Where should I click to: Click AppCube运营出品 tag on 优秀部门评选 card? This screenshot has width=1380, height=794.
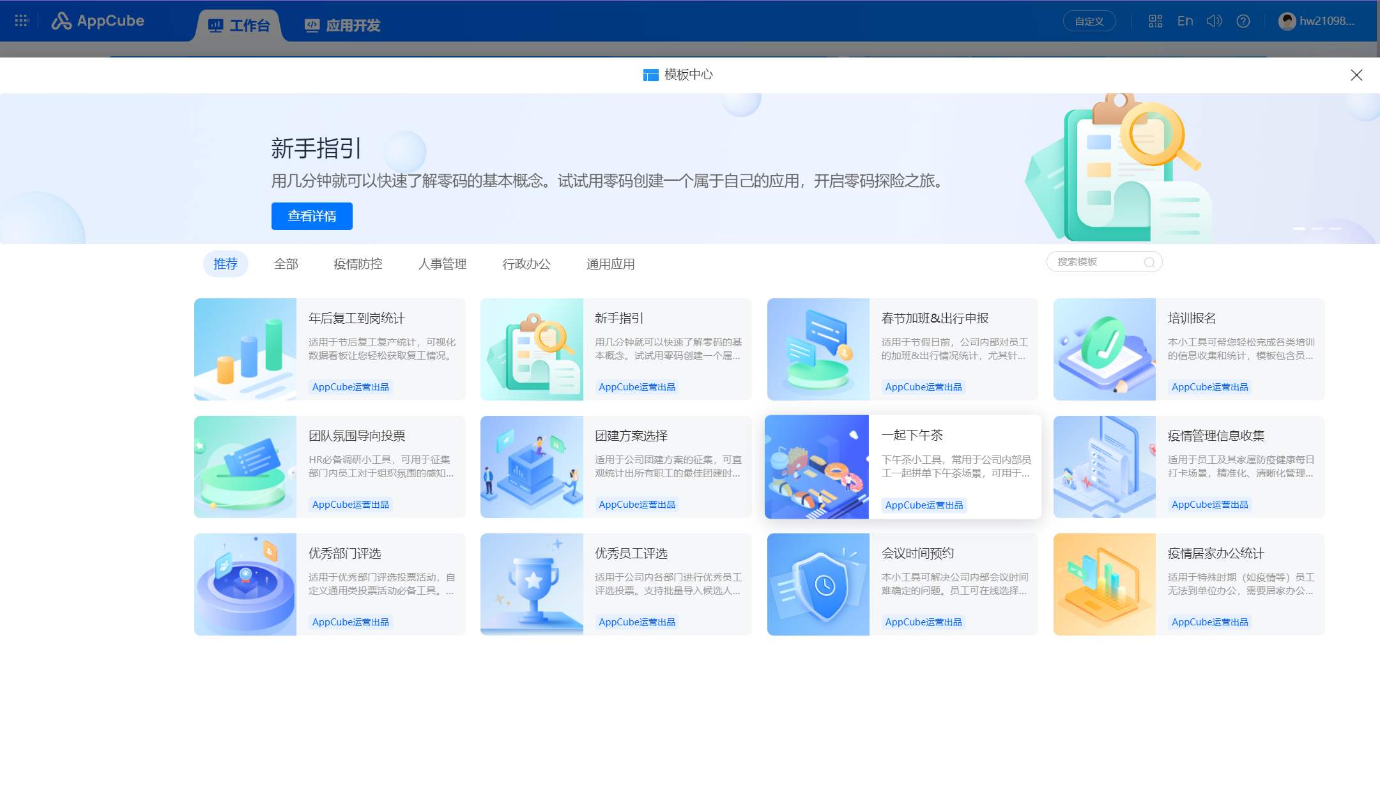pyautogui.click(x=351, y=622)
